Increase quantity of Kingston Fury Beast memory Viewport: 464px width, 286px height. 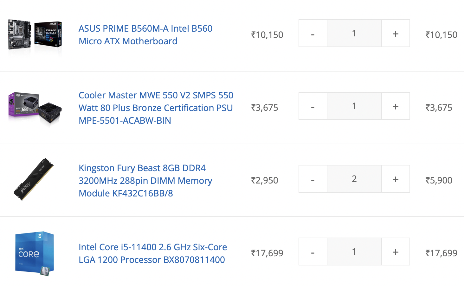396,179
